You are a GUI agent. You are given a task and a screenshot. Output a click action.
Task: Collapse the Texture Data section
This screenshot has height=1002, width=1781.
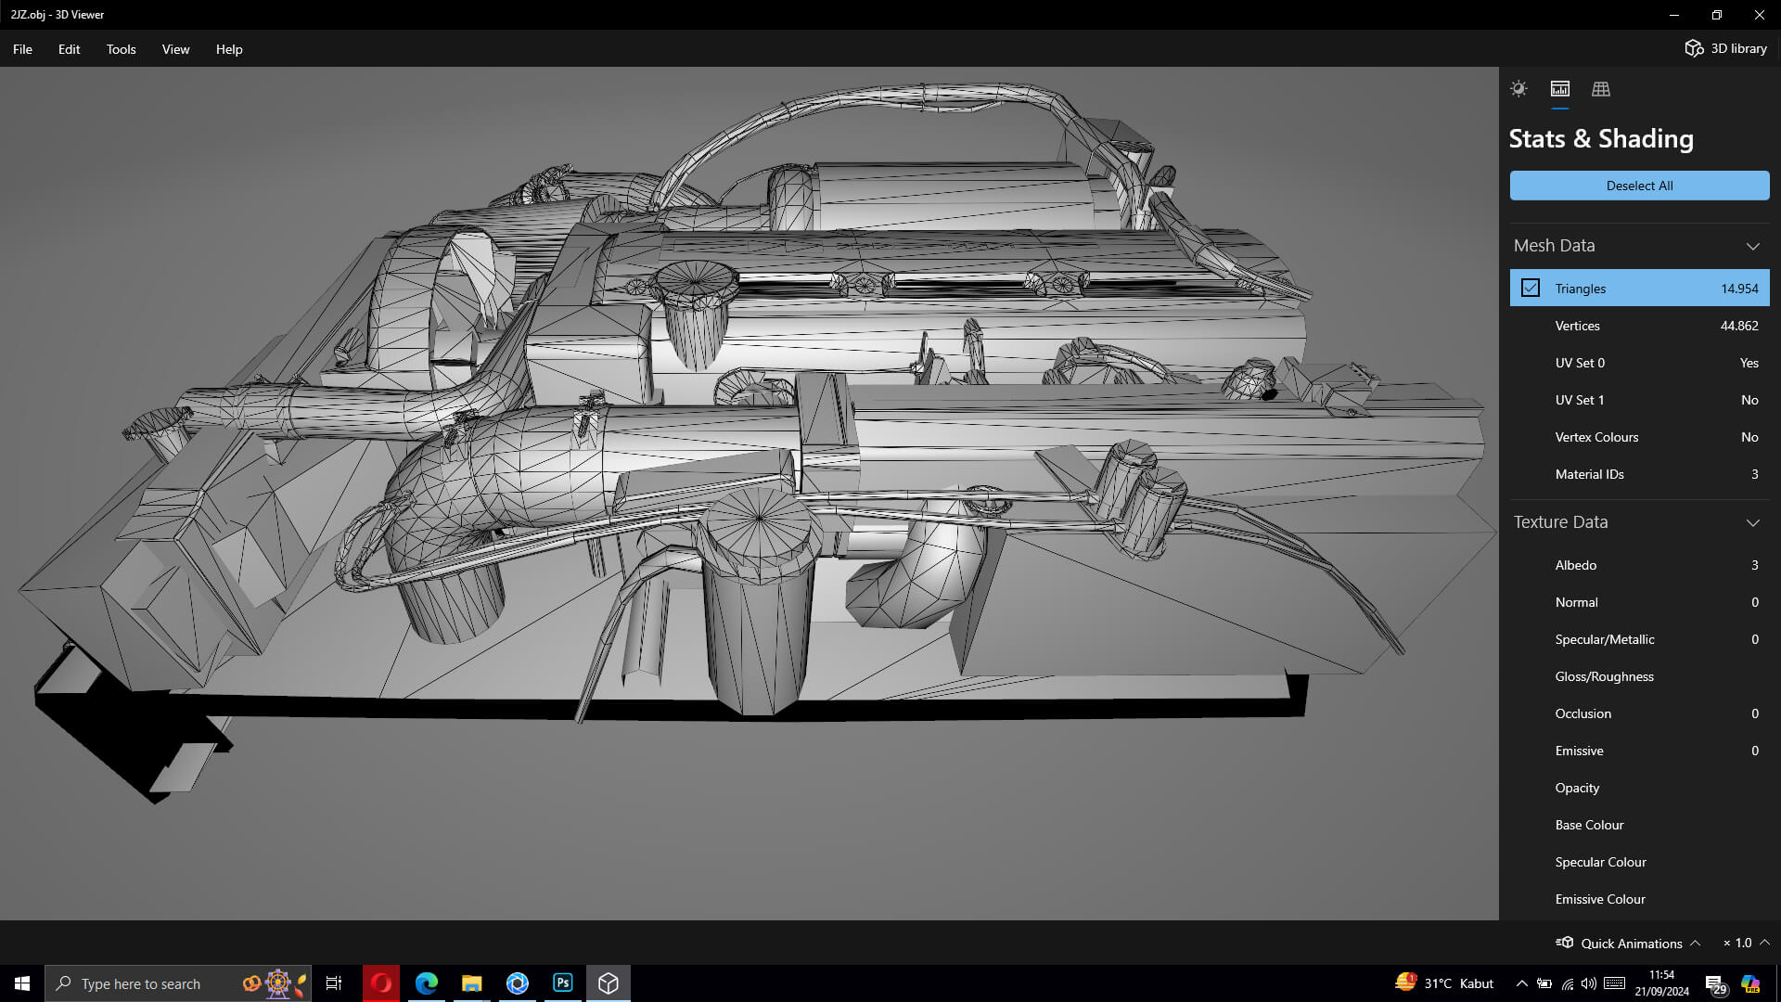[1752, 522]
